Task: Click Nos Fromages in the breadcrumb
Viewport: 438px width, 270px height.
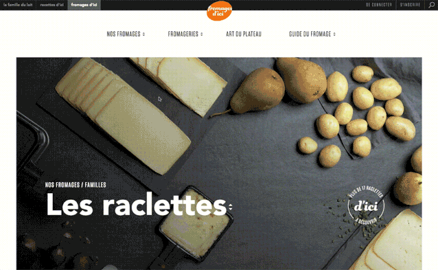Action: 63,185
